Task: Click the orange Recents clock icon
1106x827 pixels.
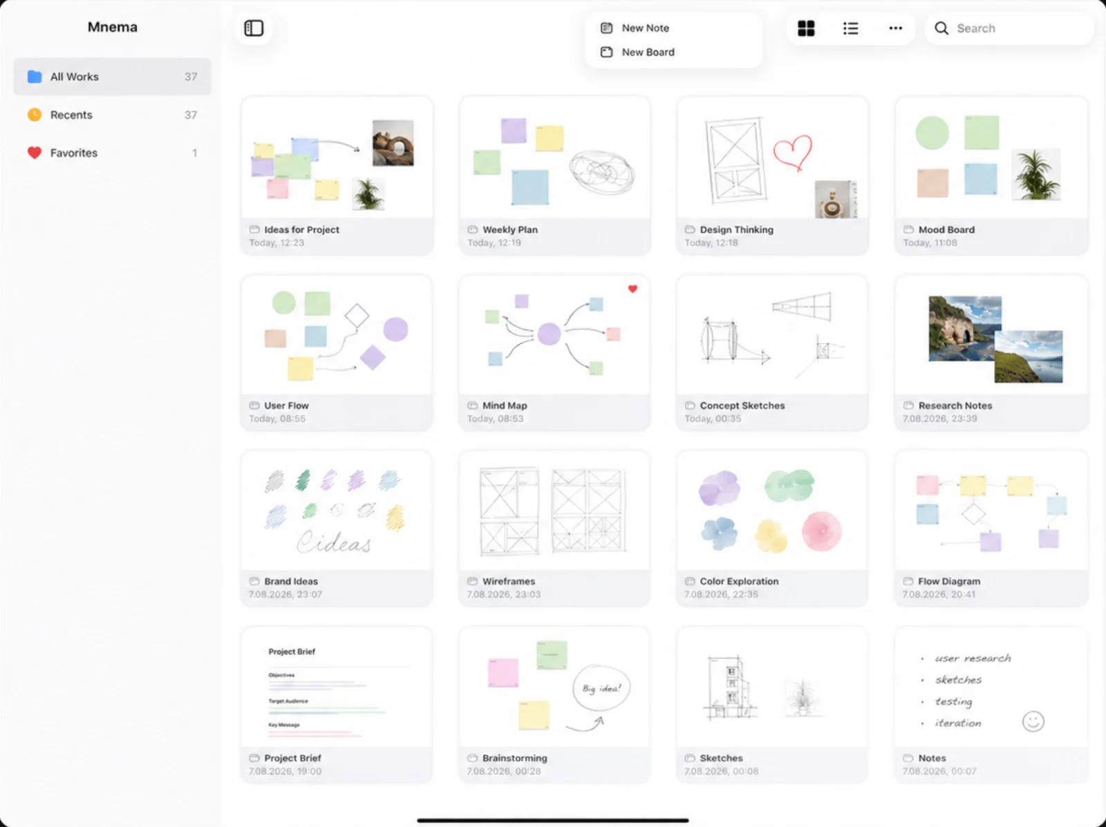Action: (x=35, y=115)
